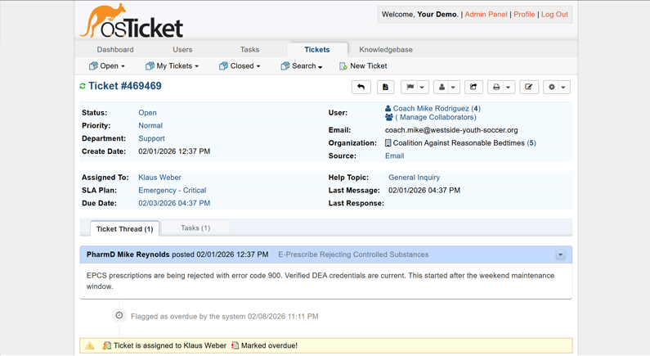Image resolution: width=650 pixels, height=356 pixels.
Task: Click the Klaus Weber assignee link
Action: (159, 177)
